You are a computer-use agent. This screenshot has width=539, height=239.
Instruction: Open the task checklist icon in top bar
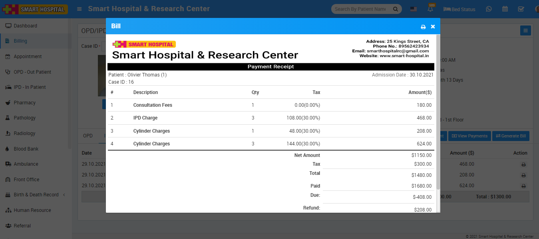tap(521, 9)
